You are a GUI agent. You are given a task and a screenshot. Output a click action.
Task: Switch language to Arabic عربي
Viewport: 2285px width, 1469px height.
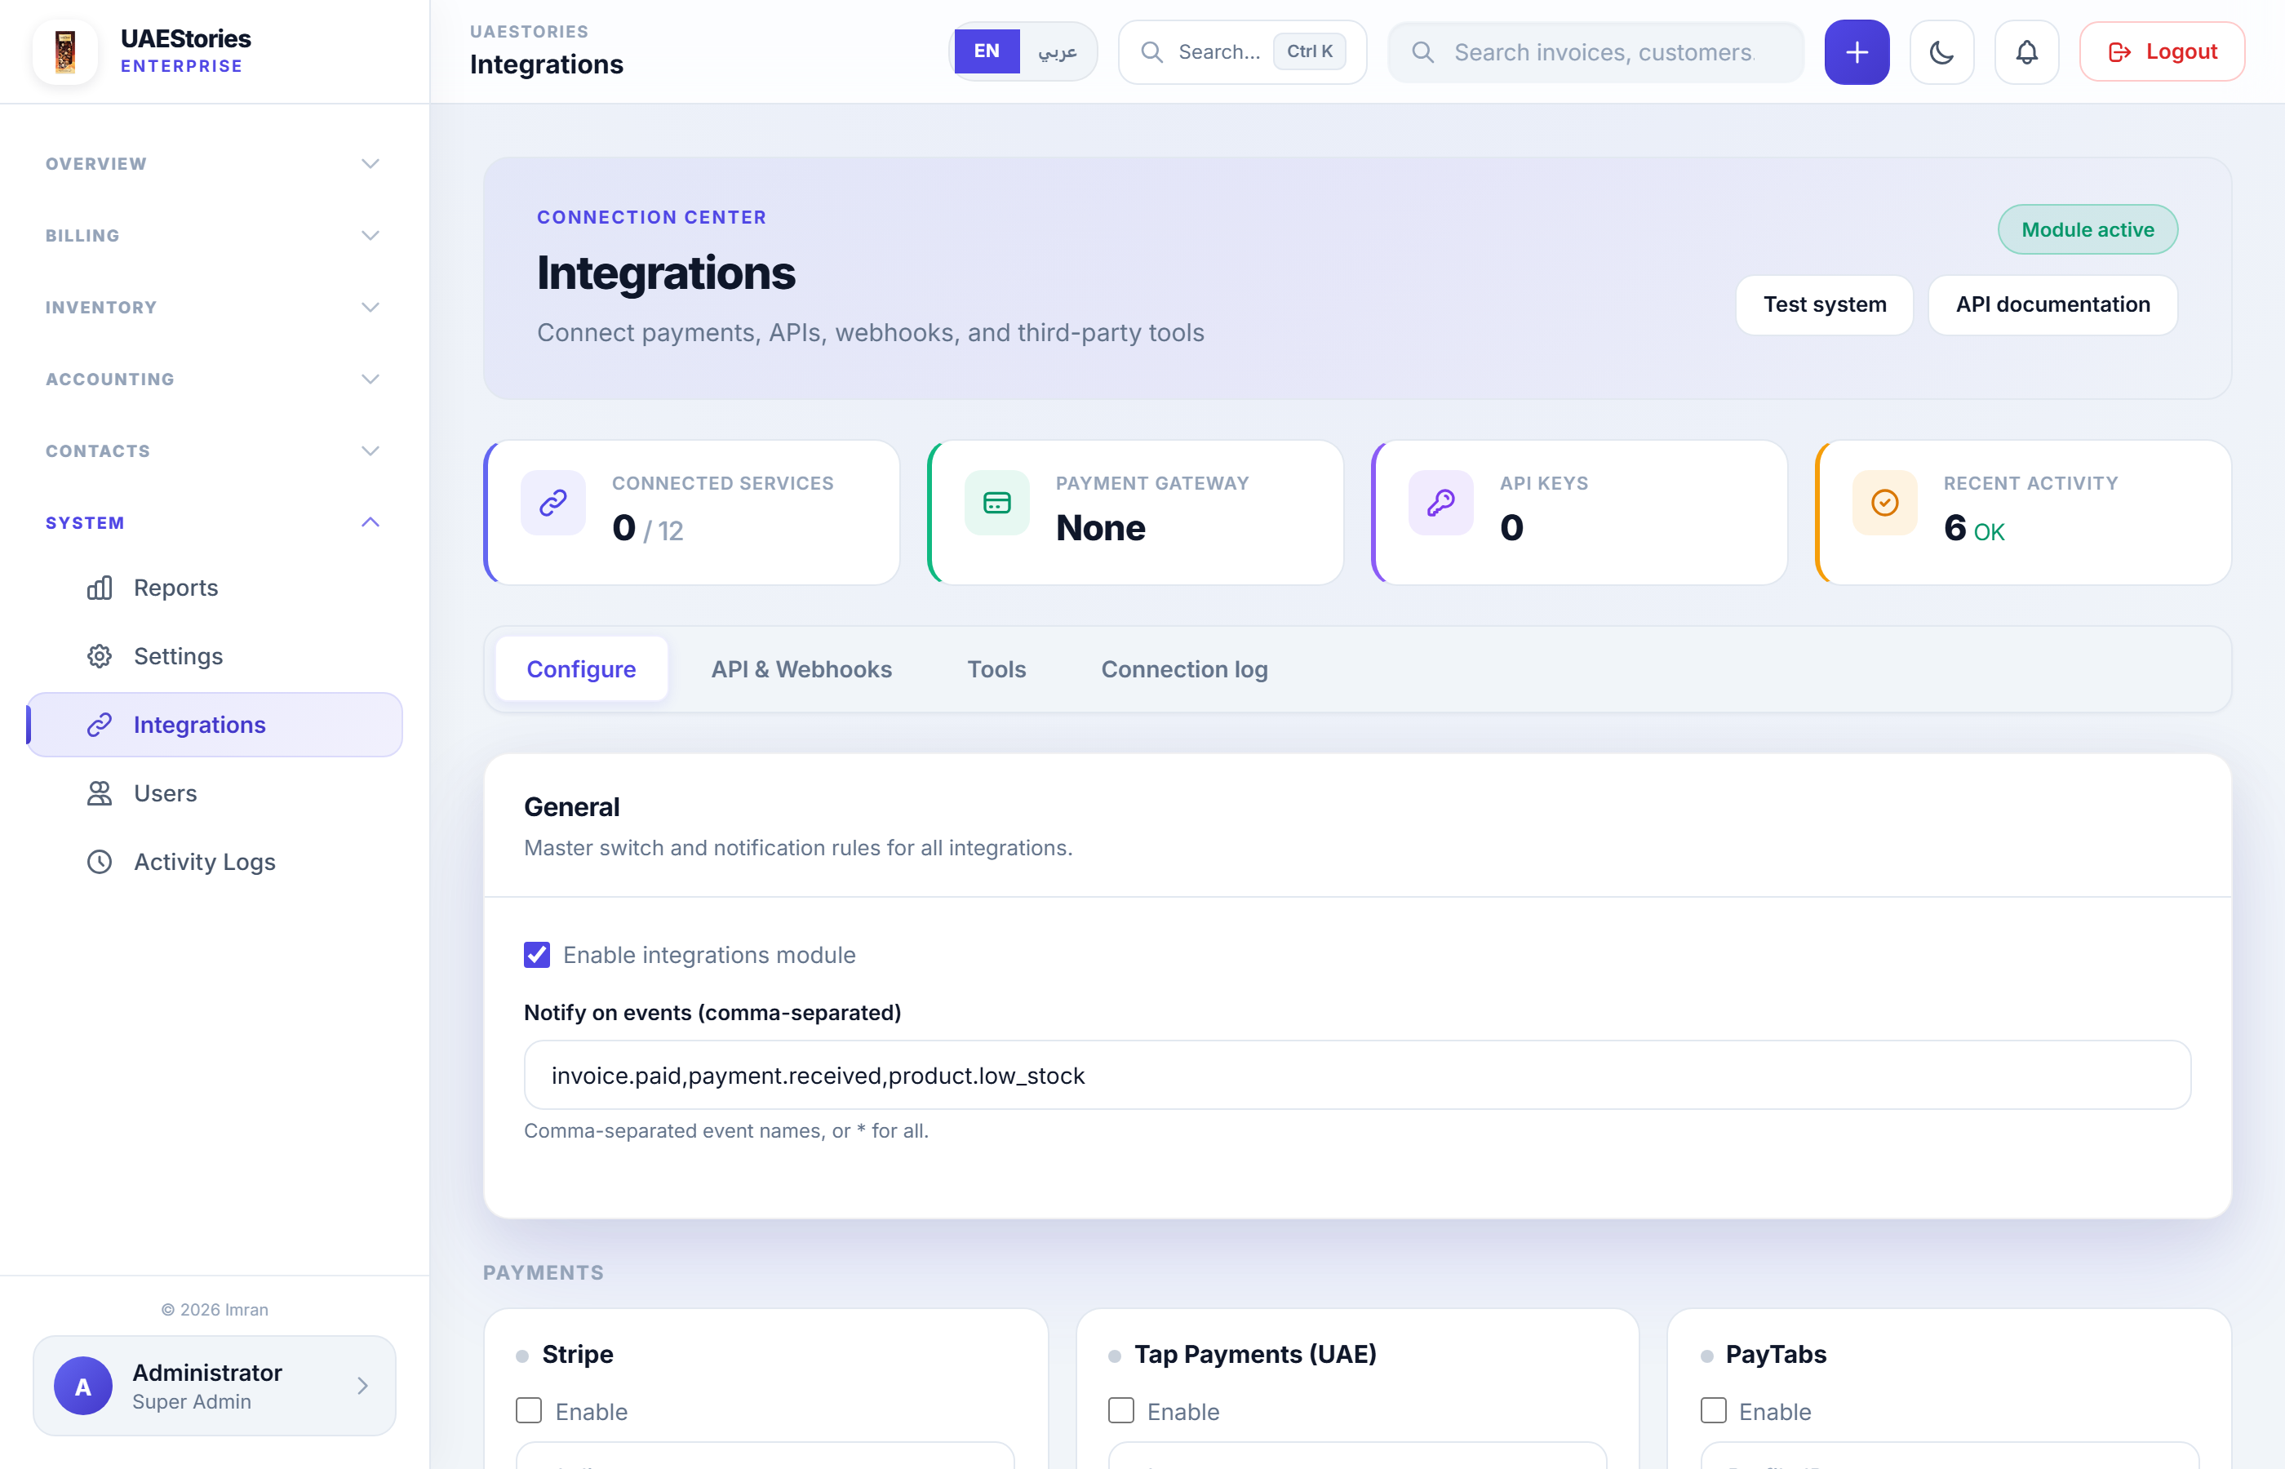(1058, 51)
